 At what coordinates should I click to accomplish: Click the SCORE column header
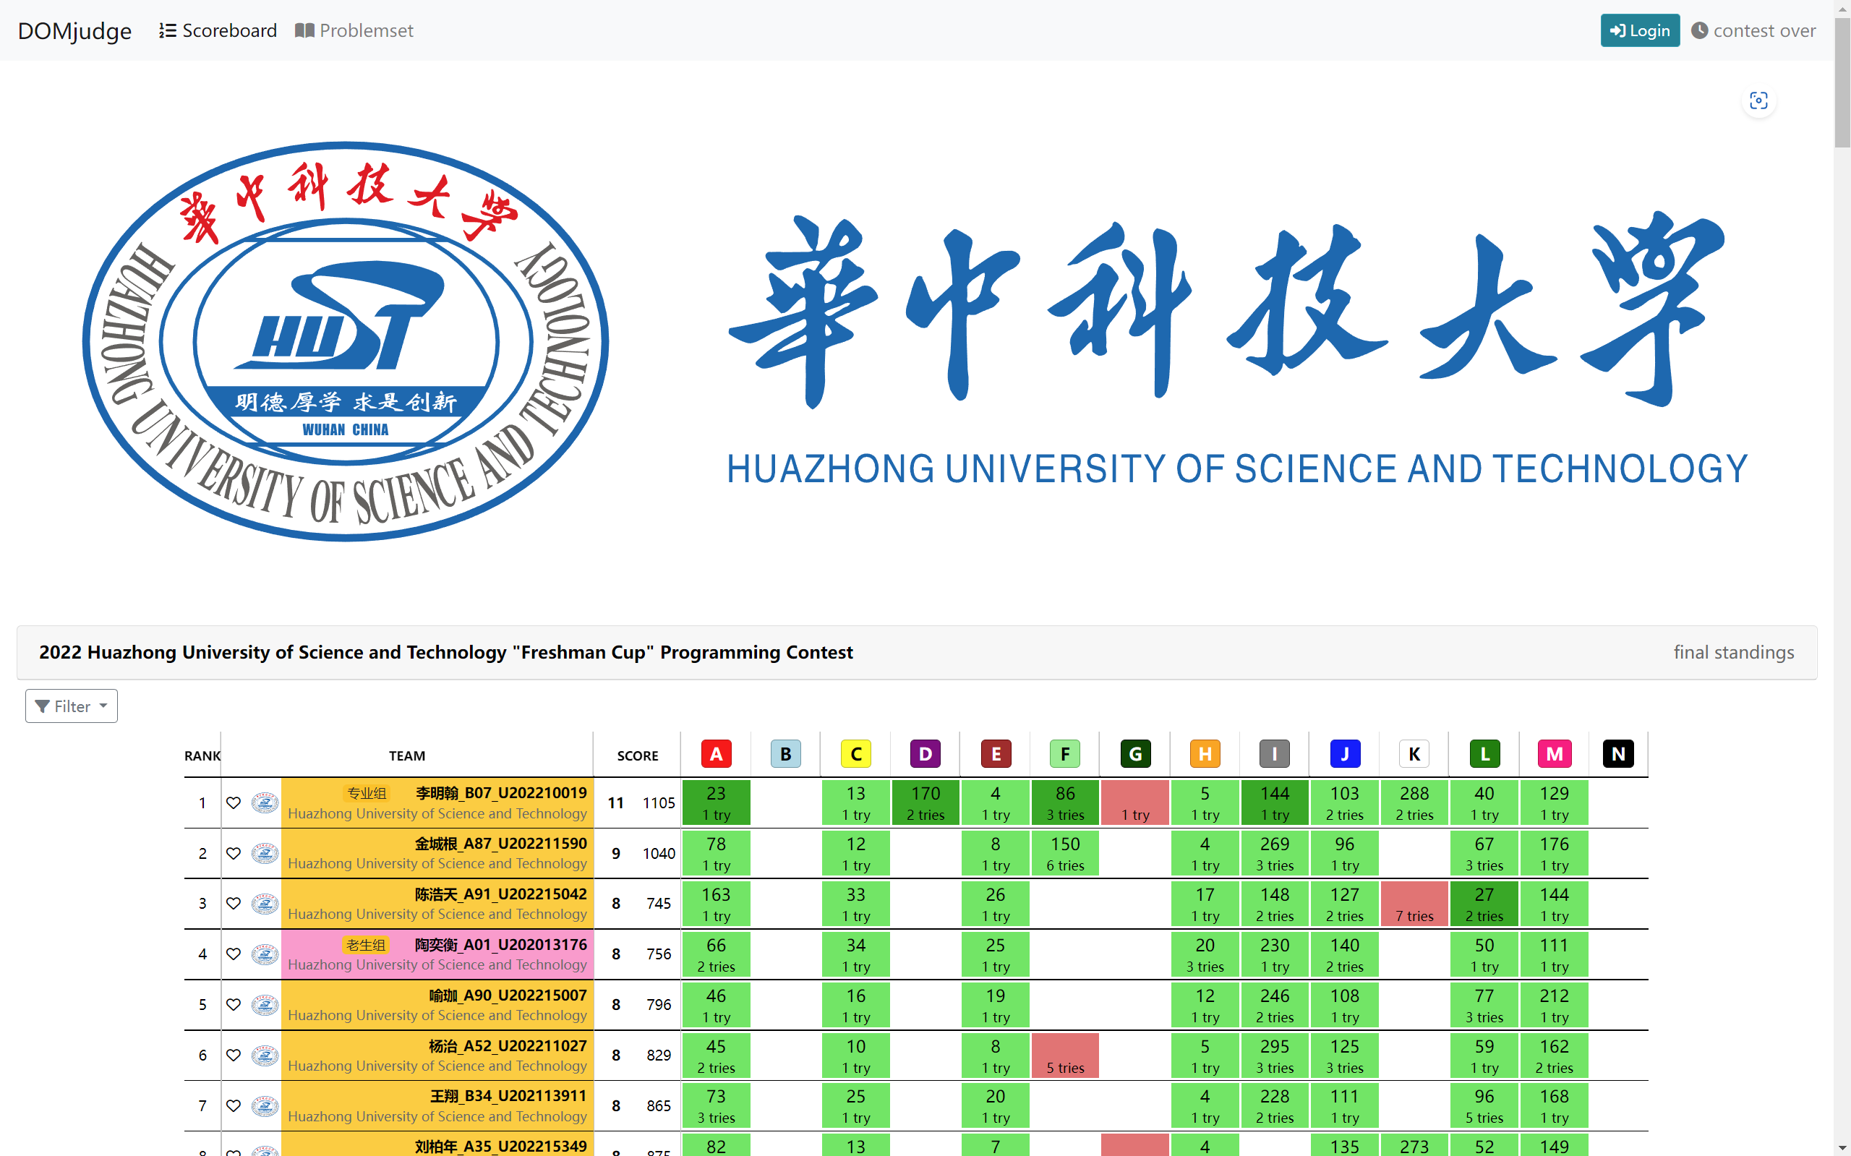tap(638, 756)
